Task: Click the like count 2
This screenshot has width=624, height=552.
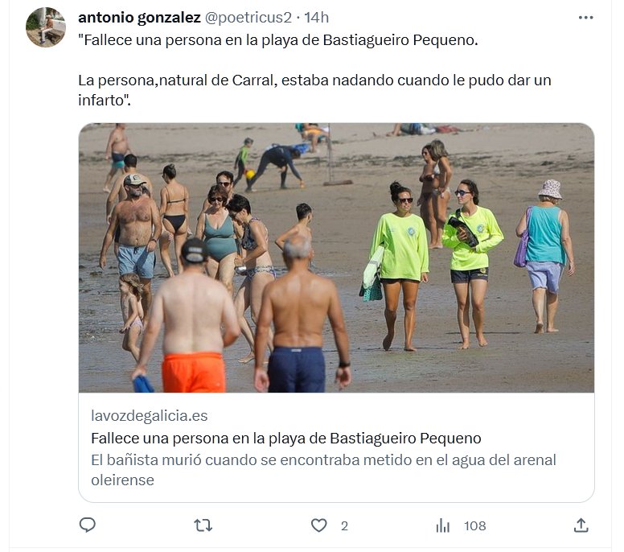Action: coord(344,526)
